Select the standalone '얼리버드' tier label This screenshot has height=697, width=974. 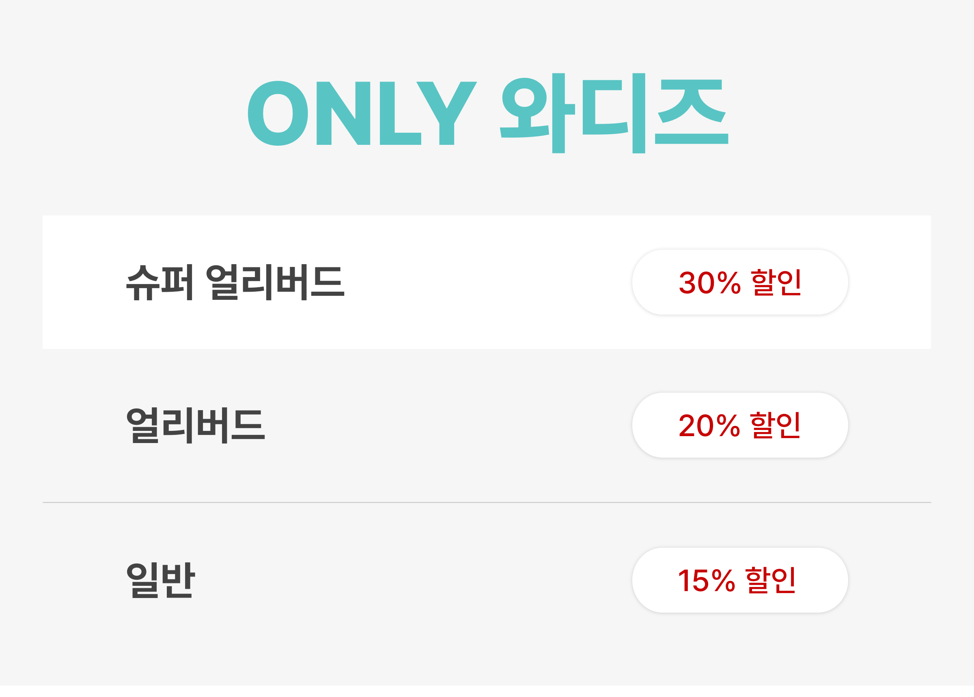[x=195, y=425]
